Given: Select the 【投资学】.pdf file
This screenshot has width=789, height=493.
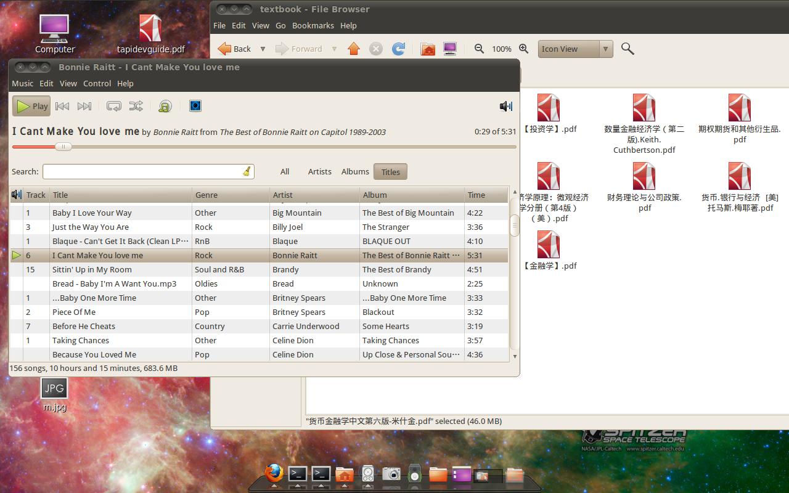Looking at the screenshot, I should 549,114.
